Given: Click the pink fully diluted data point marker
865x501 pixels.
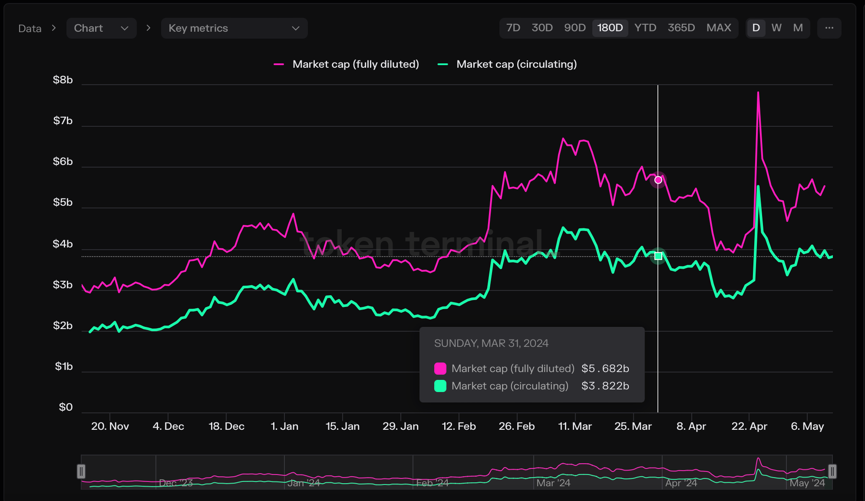Looking at the screenshot, I should 658,180.
